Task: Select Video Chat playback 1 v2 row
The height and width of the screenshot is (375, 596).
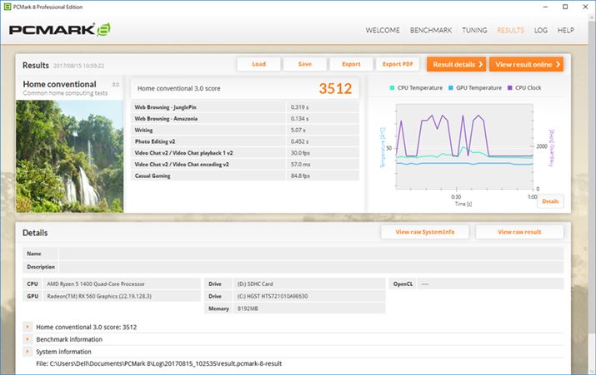Action: [x=245, y=153]
